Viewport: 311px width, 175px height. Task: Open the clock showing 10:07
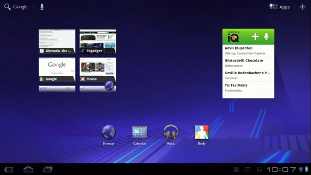(x=281, y=170)
